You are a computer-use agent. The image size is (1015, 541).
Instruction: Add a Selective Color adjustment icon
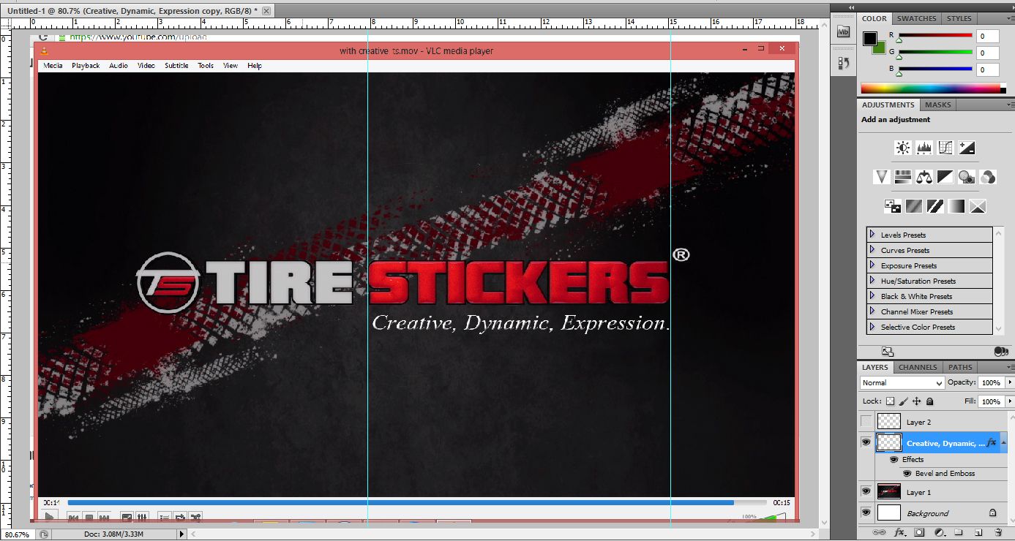(978, 206)
